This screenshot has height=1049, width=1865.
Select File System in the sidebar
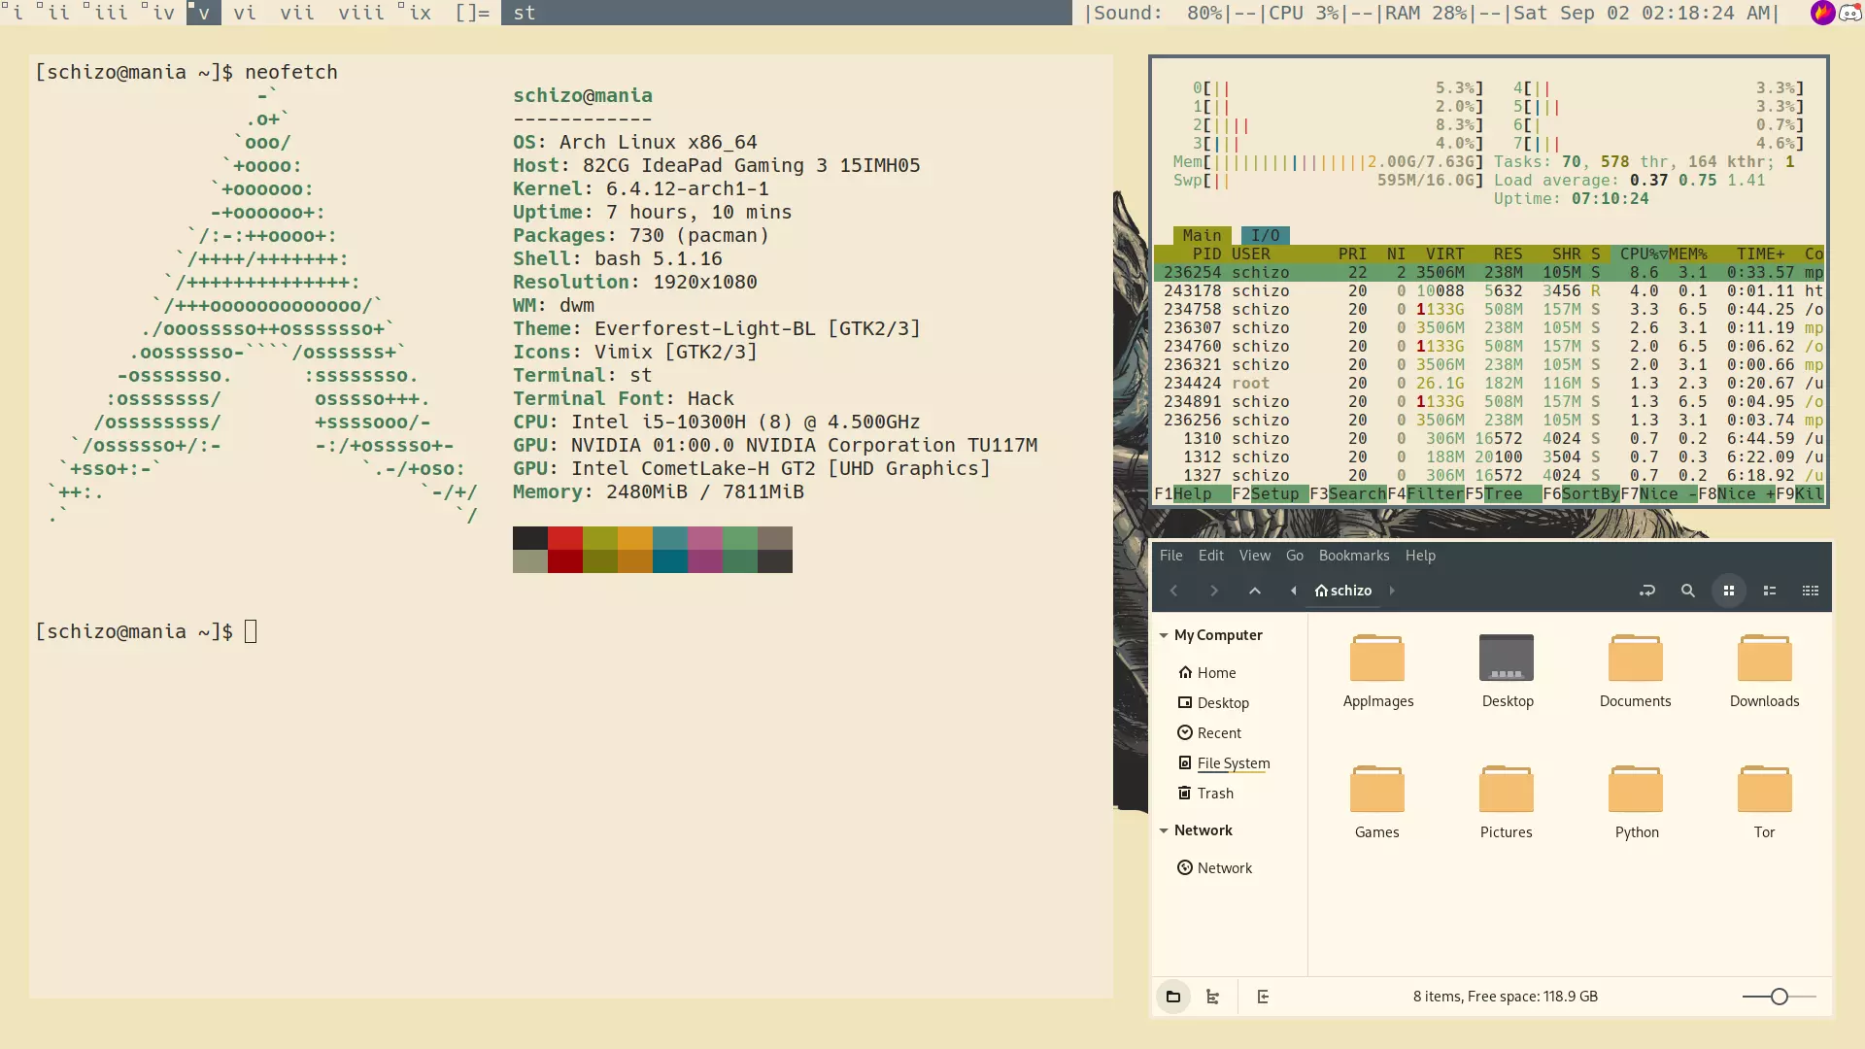point(1223,762)
